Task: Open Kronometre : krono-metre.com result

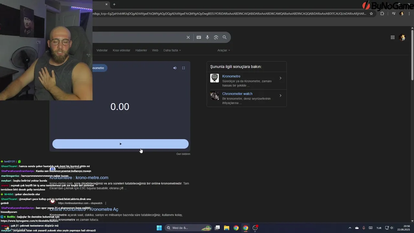Action: [x=79, y=178]
